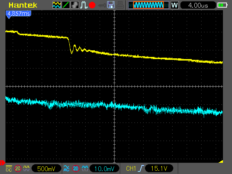The width and height of the screenshot is (232, 174).
Task: Click the W window mode icon
Action: [x=175, y=5]
